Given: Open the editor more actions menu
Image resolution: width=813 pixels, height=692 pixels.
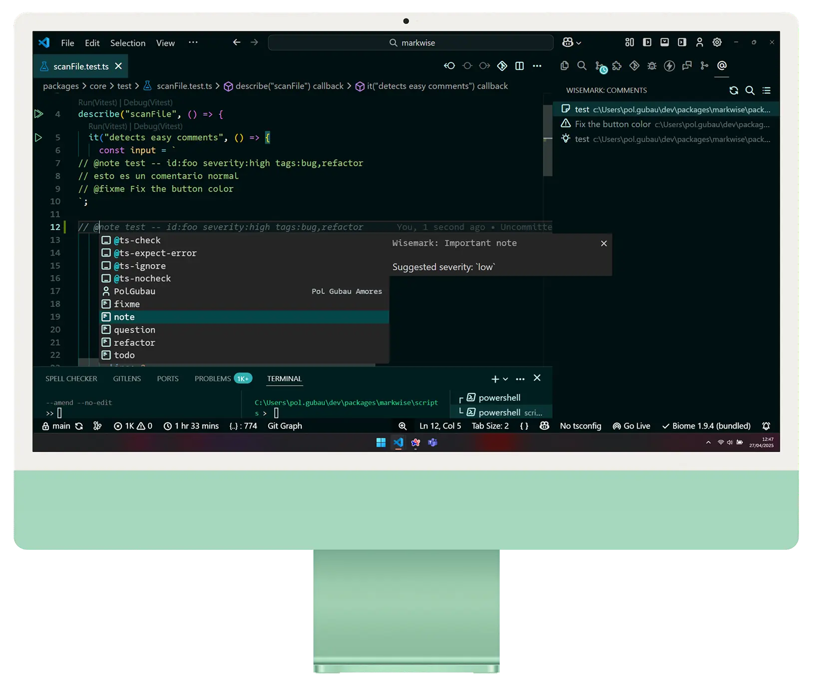Looking at the screenshot, I should tap(538, 65).
